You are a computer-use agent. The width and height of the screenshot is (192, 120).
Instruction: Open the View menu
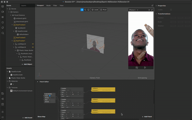click(x=61, y=5)
